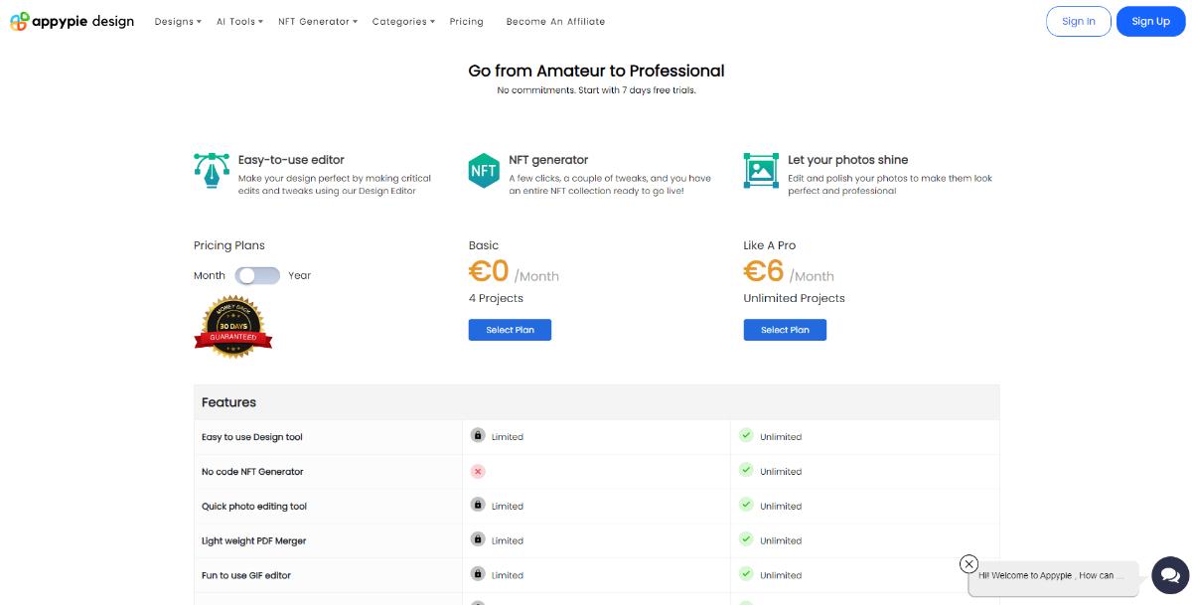Image resolution: width=1192 pixels, height=605 pixels.
Task: Click the photo icon next to Let your photos shine
Action: (x=761, y=170)
